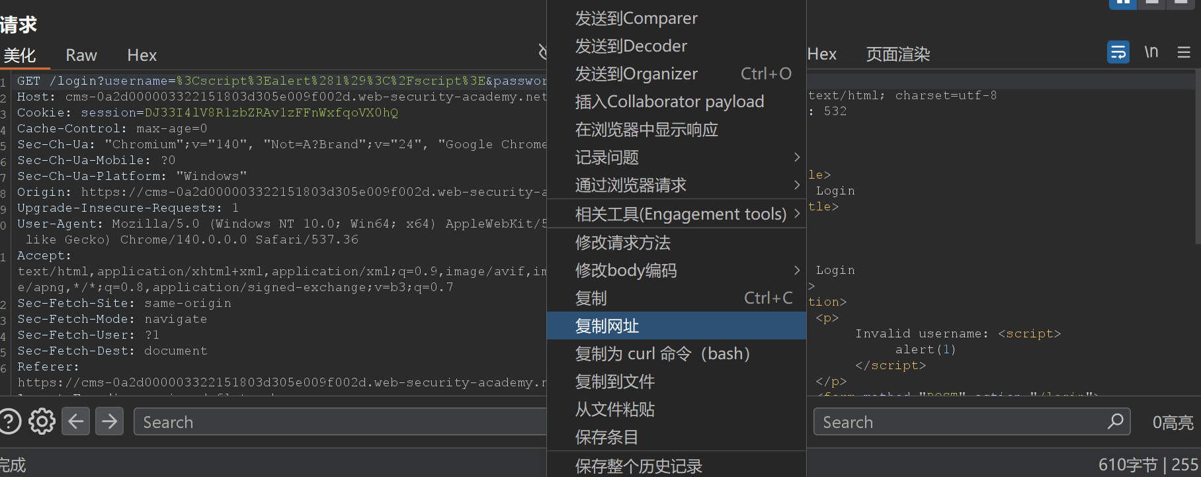Go to next search match arrow
Viewport: 1201px width, 477px height.
tap(110, 421)
